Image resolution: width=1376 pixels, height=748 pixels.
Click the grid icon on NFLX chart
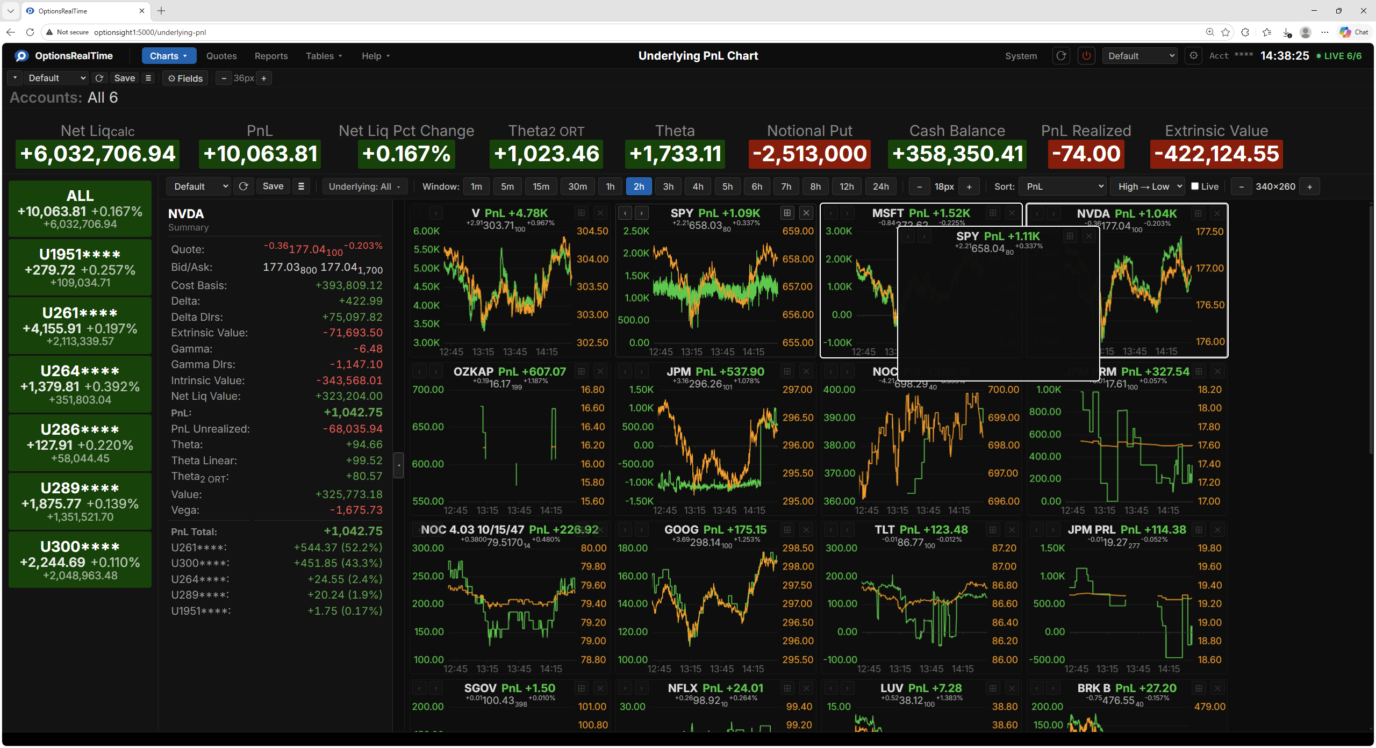(x=787, y=688)
